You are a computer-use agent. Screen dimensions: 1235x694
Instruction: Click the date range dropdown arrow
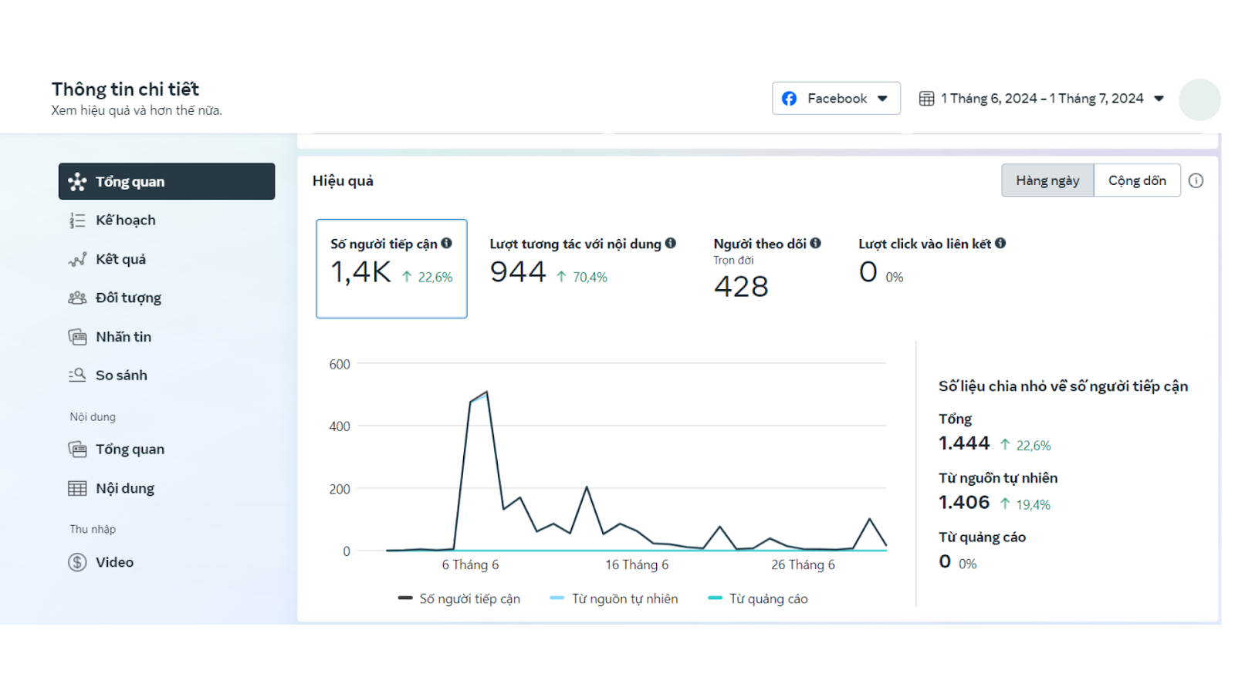(x=1159, y=99)
